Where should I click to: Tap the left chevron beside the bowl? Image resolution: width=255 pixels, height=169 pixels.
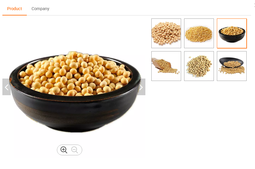pyautogui.click(x=7, y=87)
